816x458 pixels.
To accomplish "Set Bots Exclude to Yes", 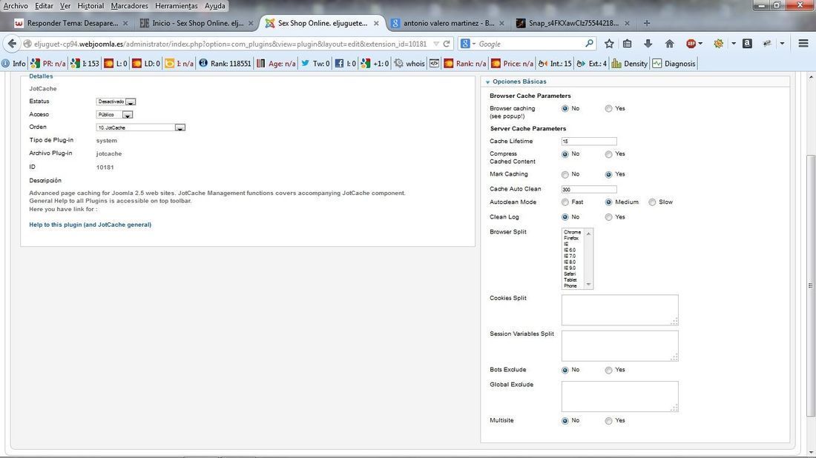I will tap(608, 370).
